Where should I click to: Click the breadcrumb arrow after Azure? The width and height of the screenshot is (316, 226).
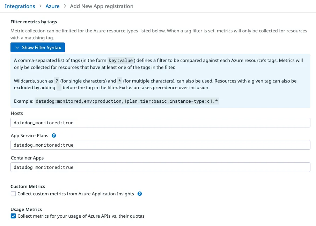65,6
